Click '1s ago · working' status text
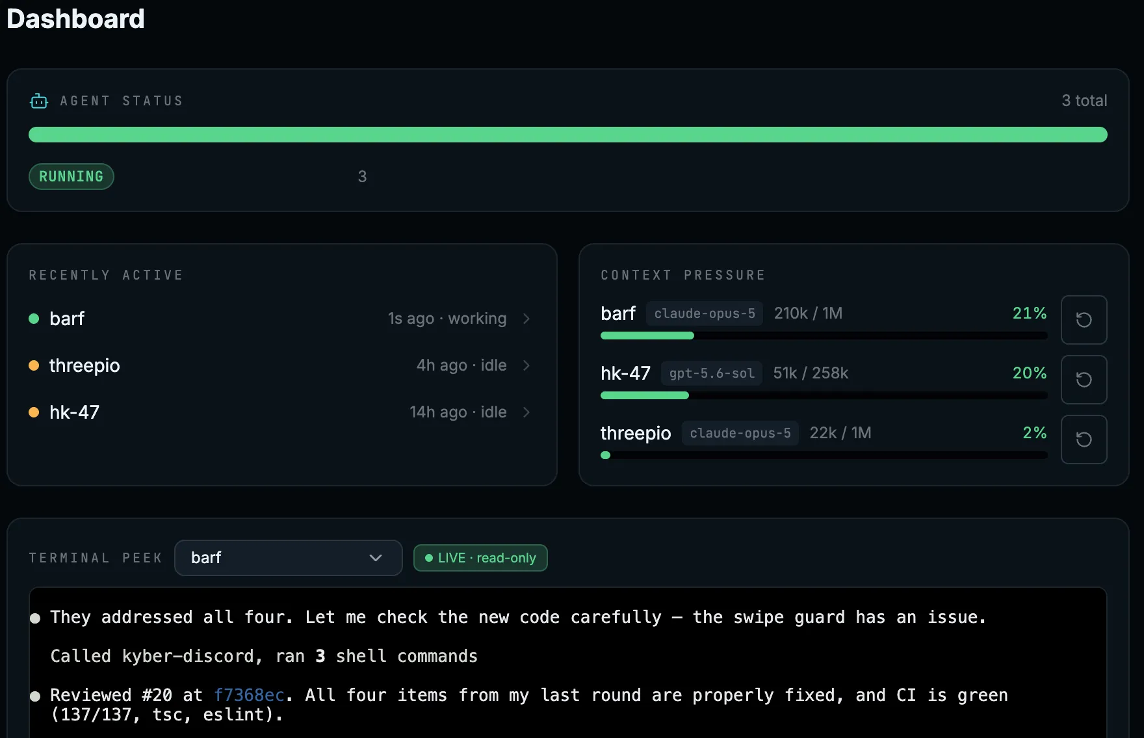 (x=447, y=319)
